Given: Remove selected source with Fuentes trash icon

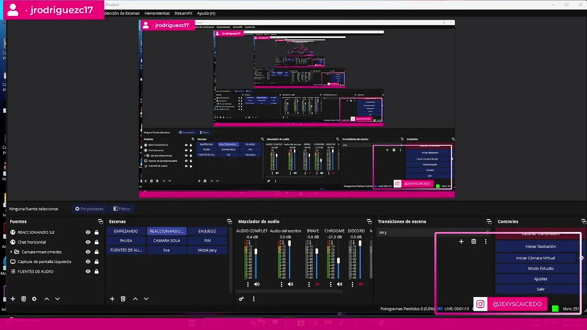Looking at the screenshot, I should click(23, 299).
